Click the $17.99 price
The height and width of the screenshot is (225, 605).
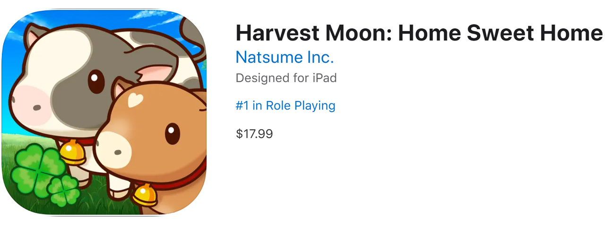pos(254,134)
